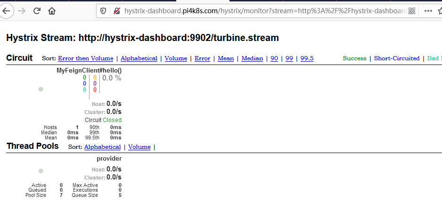Click the Pool Size label
442x219 pixels.
(36, 195)
